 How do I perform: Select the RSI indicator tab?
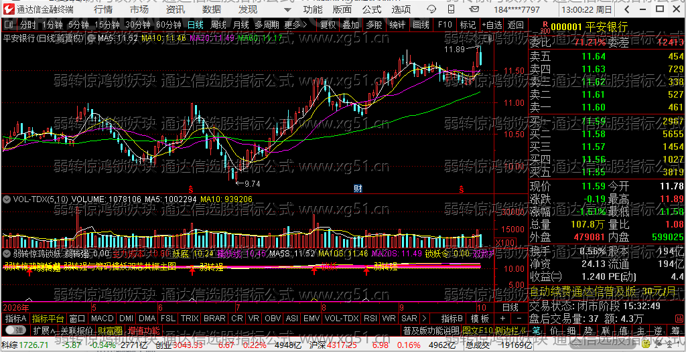coord(370,318)
